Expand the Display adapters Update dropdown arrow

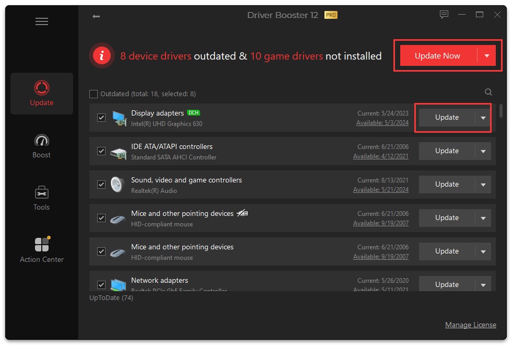click(x=483, y=118)
